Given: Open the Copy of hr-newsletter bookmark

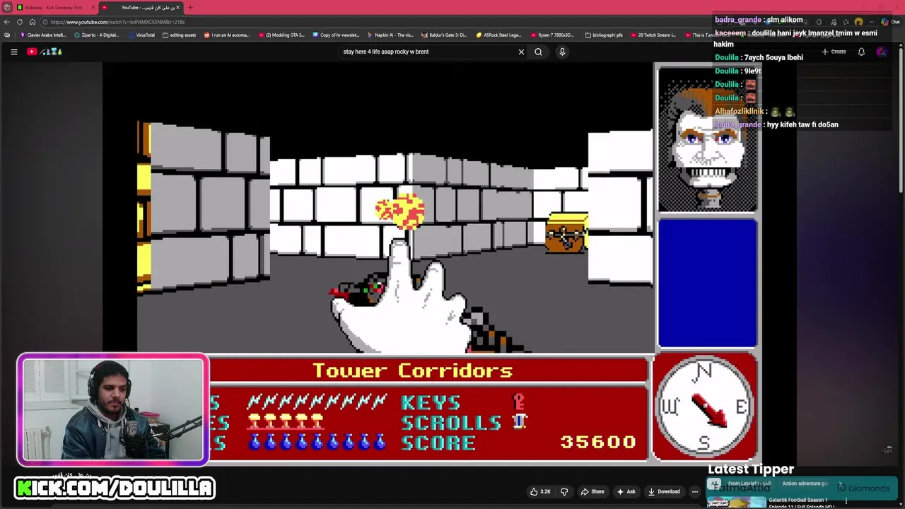Looking at the screenshot, I should 337,35.
